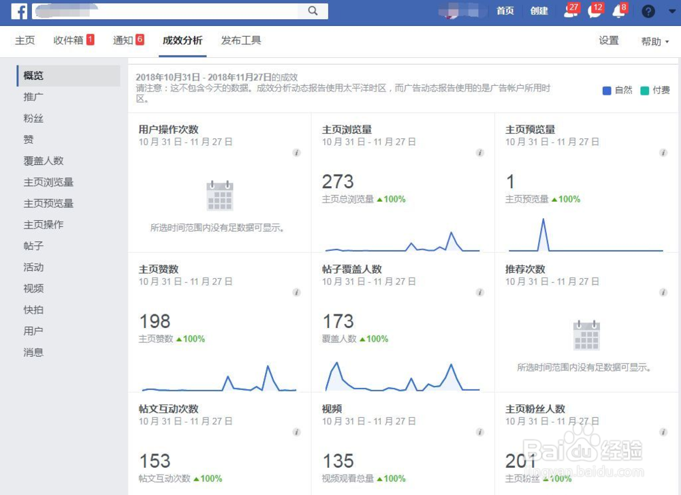Image resolution: width=681 pixels, height=495 pixels.
Task: Select 主页预览量 in the sidebar
Action: [48, 204]
